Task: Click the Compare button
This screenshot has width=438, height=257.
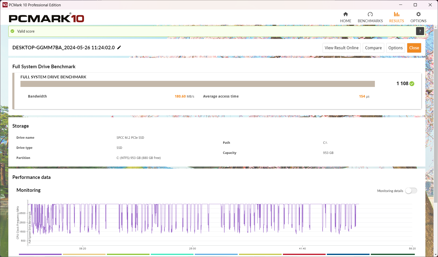Action: [373, 48]
